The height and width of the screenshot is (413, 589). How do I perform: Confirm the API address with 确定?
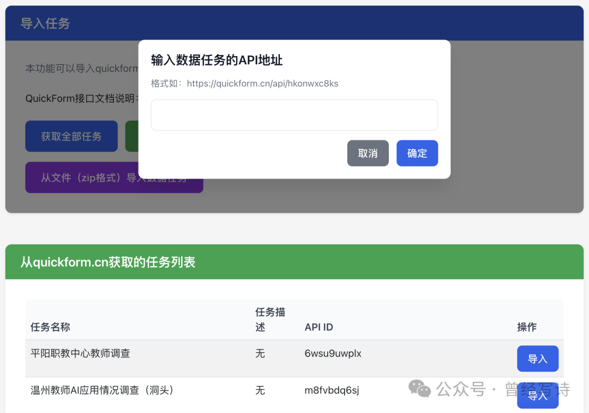coord(417,153)
